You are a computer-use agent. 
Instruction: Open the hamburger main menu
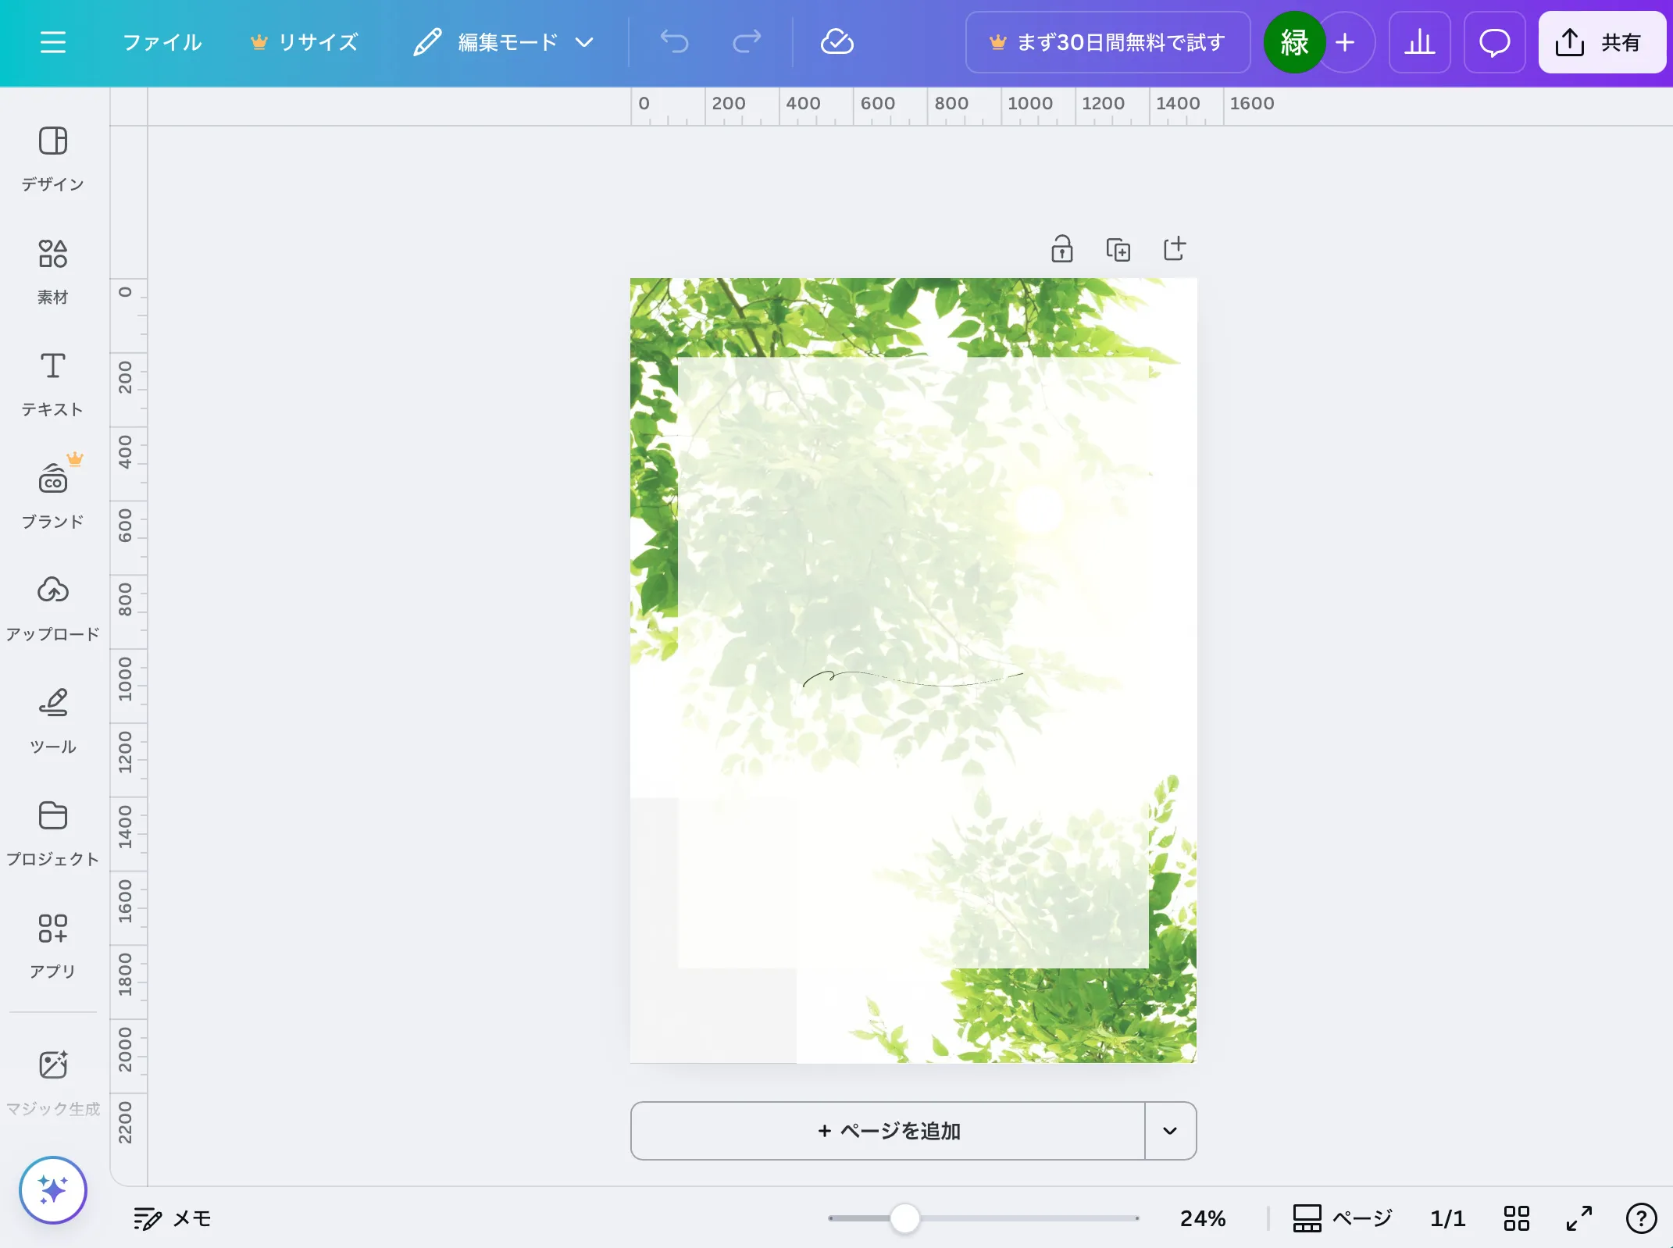(52, 42)
